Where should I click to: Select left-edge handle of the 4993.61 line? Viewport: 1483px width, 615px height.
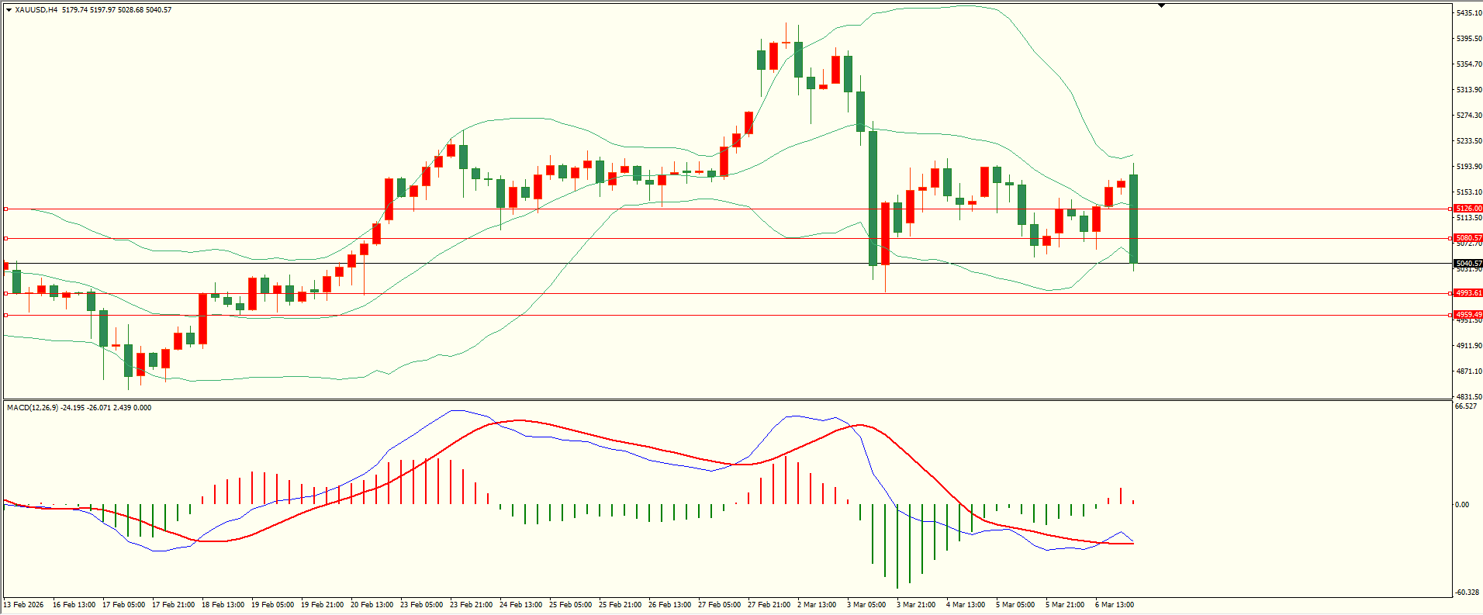click(6, 293)
